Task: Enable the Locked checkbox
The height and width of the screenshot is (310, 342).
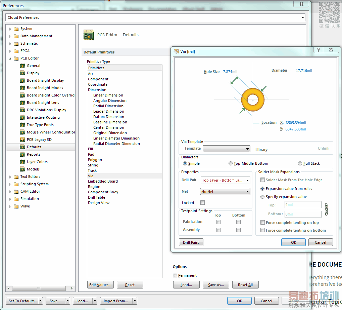Action: tap(202, 203)
